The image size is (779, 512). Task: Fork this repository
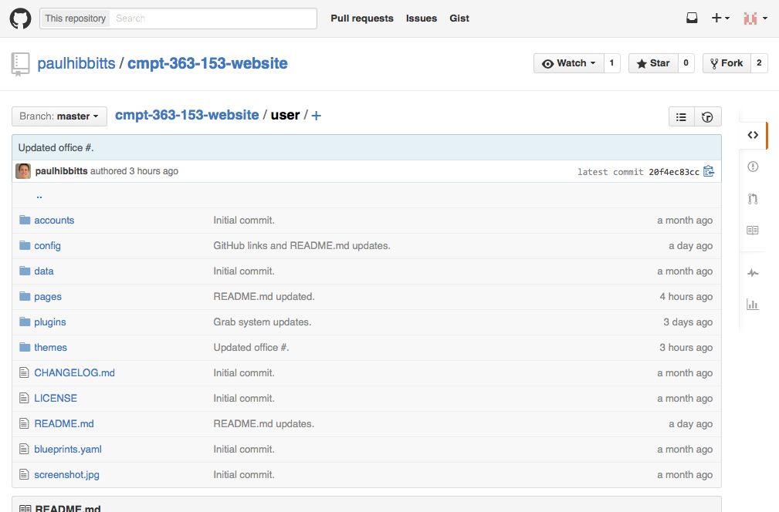coord(726,63)
